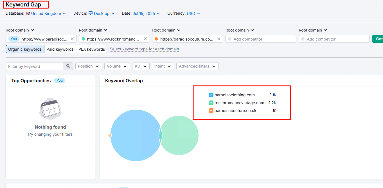Click the Nothing found message
Screen dimensions: 383x188
coord(50,127)
